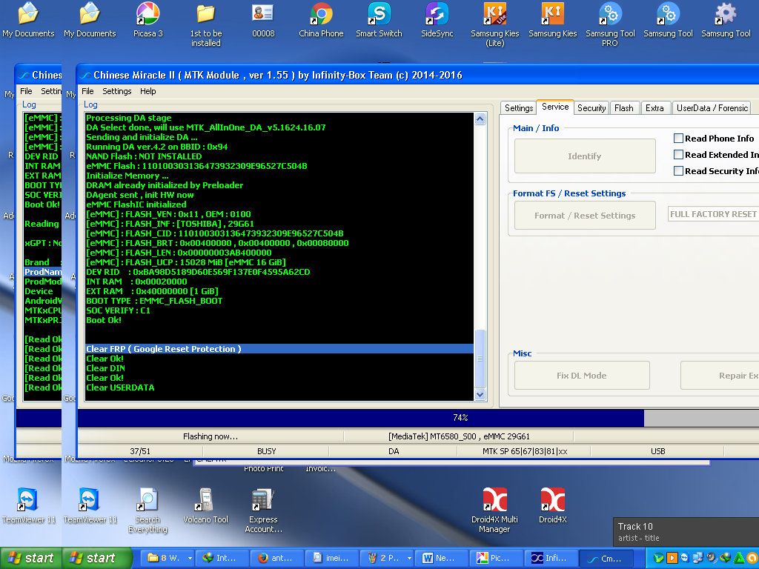Open the FULL FACTORY RESET dropdown
The image size is (759, 569).
pyautogui.click(x=713, y=214)
